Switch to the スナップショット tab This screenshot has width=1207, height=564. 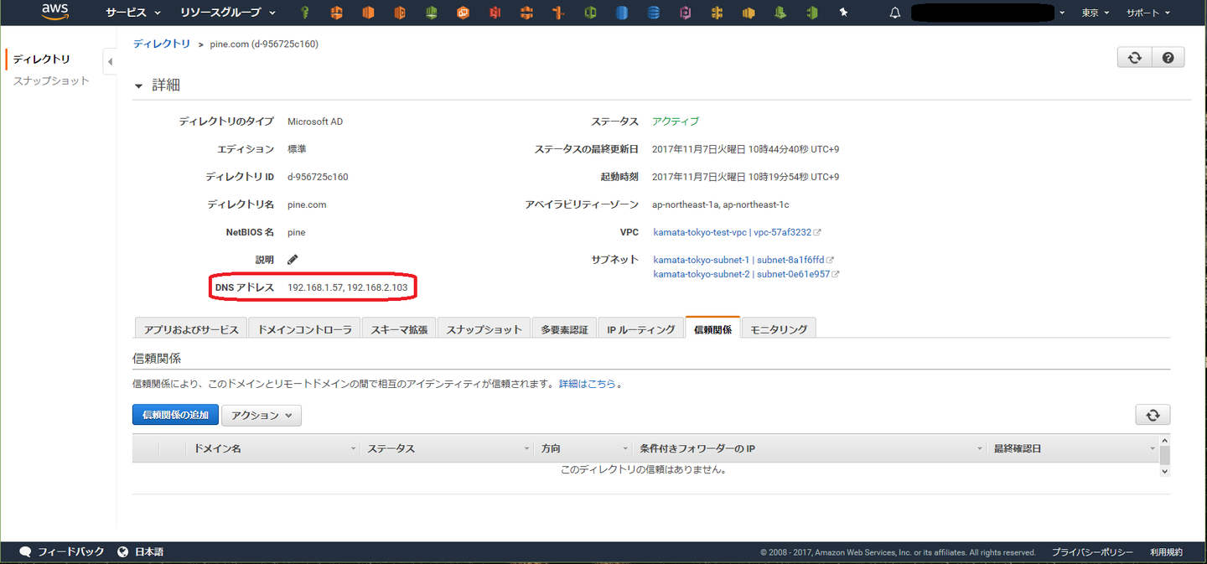click(x=484, y=329)
